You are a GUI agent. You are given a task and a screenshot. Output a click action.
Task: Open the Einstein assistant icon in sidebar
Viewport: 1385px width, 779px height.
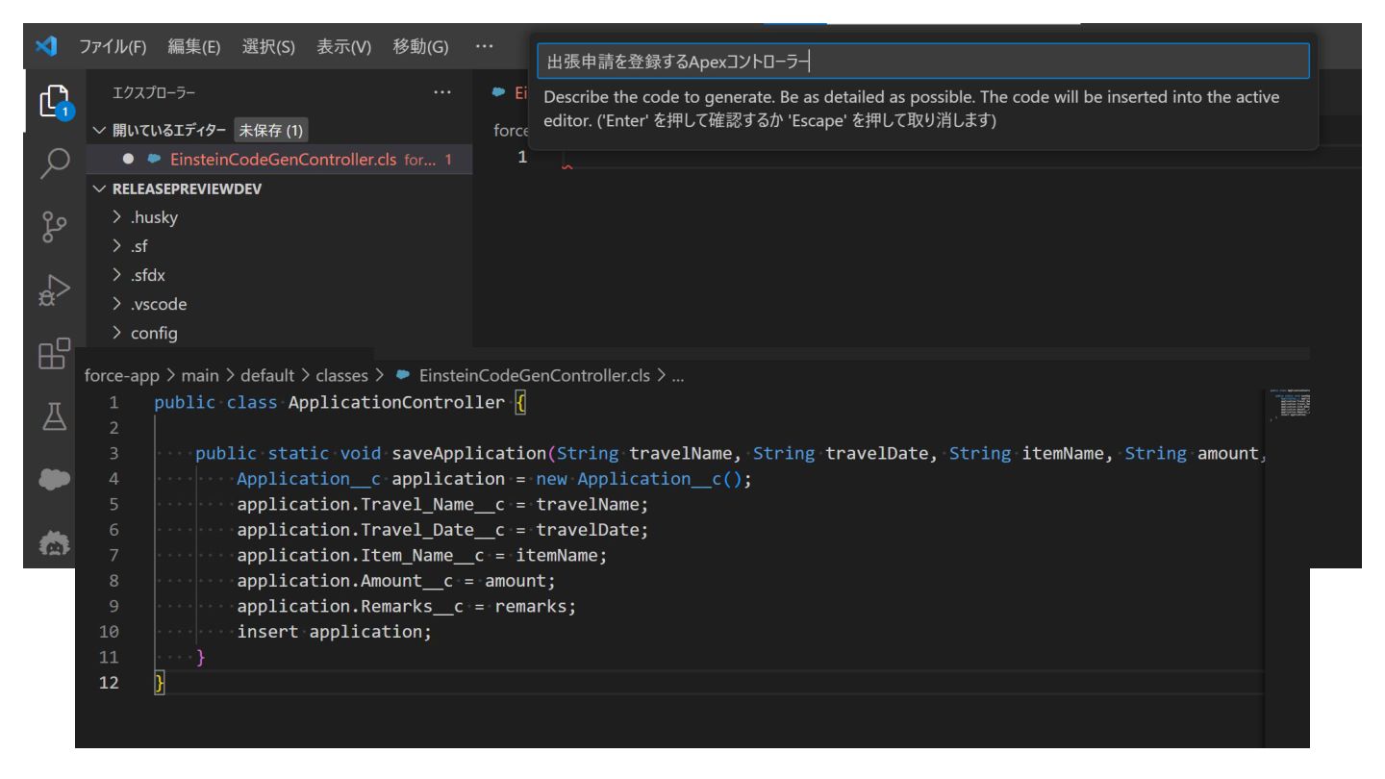53,544
